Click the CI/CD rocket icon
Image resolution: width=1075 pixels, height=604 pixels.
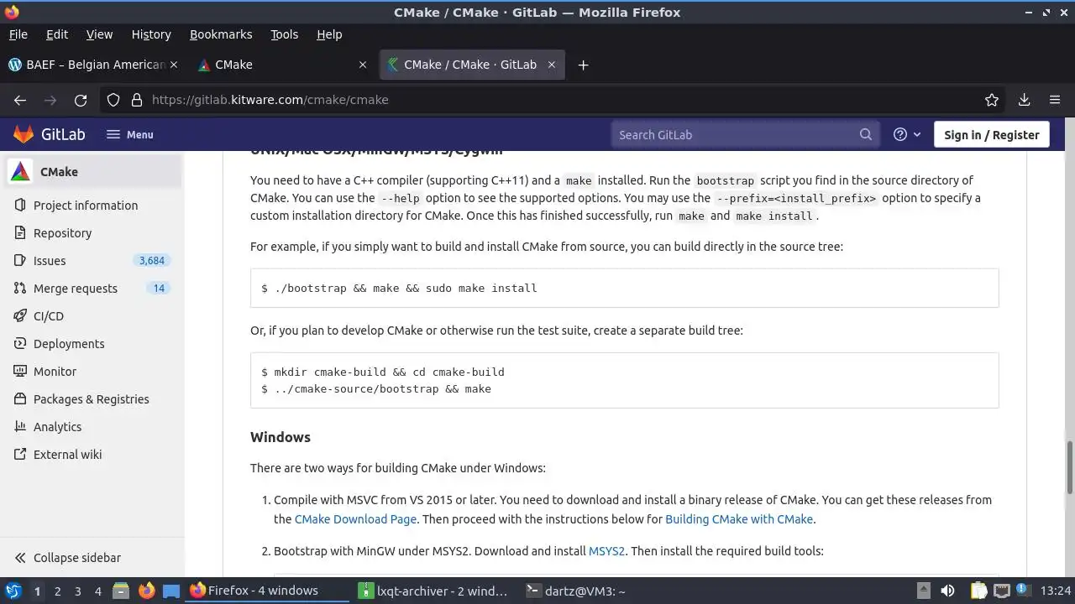coord(19,316)
